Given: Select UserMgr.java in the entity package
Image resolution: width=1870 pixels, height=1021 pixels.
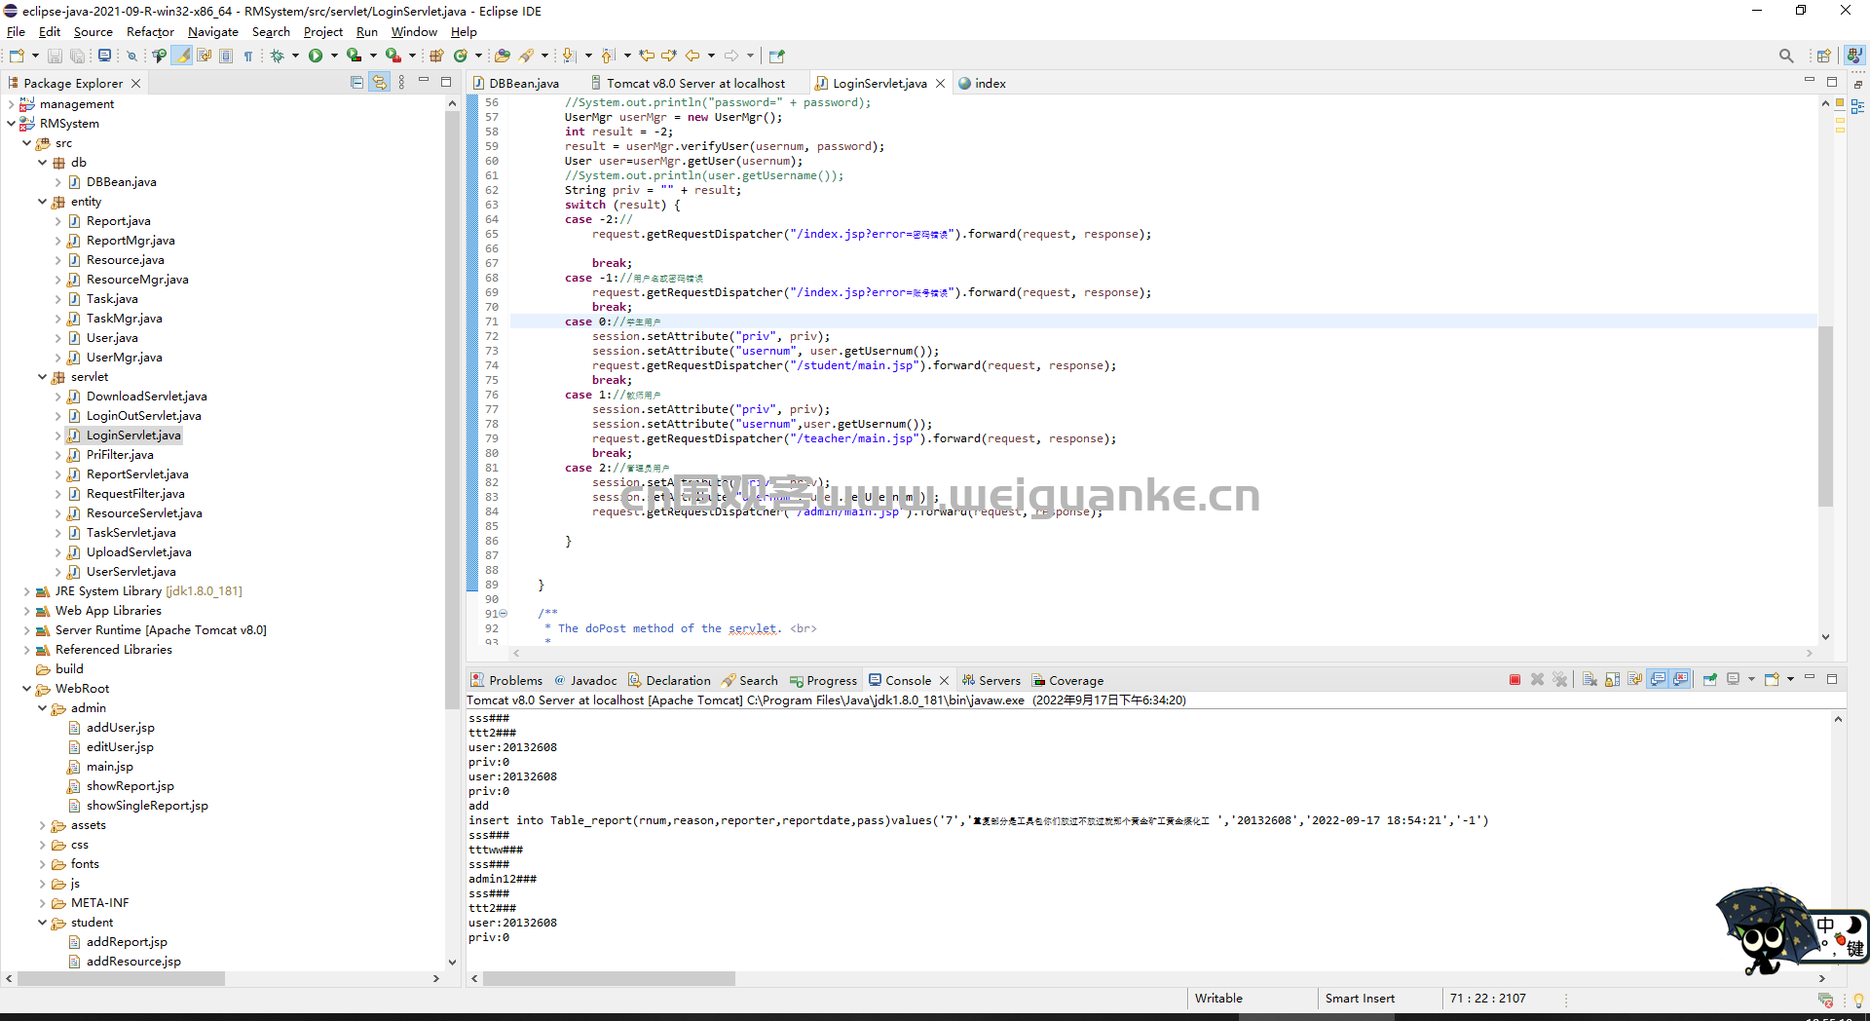Looking at the screenshot, I should tap(124, 358).
